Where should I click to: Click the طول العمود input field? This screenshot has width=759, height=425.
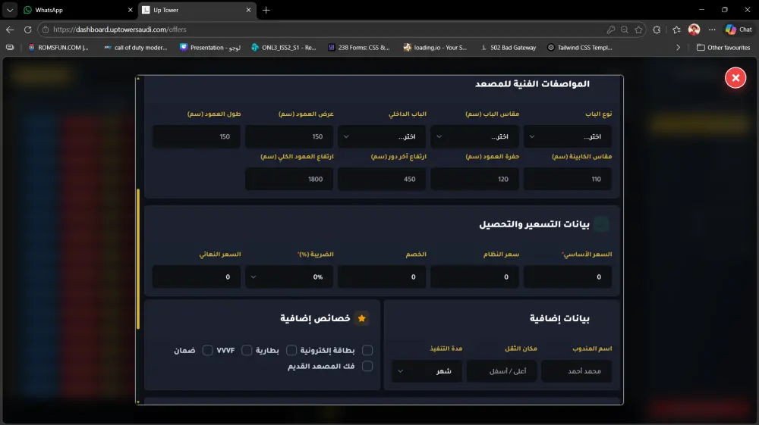197,136
